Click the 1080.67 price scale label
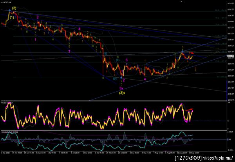This screenshot has height=162, width=235. click(x=230, y=76)
